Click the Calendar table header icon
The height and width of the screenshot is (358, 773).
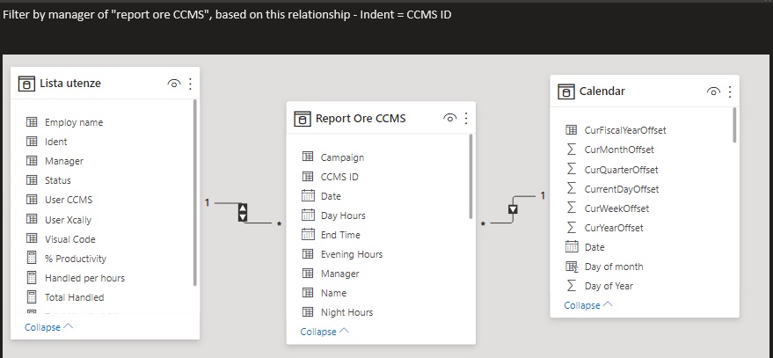coord(566,91)
